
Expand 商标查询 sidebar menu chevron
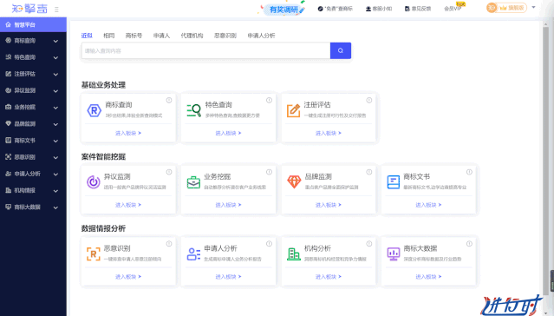(55, 41)
